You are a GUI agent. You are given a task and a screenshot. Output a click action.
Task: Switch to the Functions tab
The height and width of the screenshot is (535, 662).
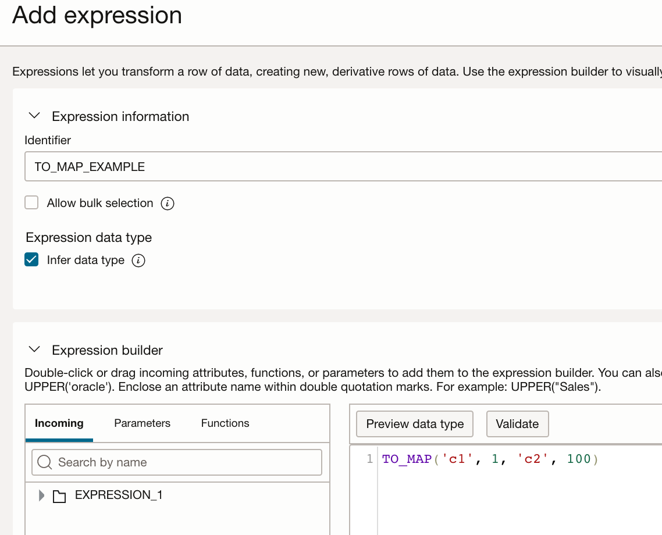225,423
